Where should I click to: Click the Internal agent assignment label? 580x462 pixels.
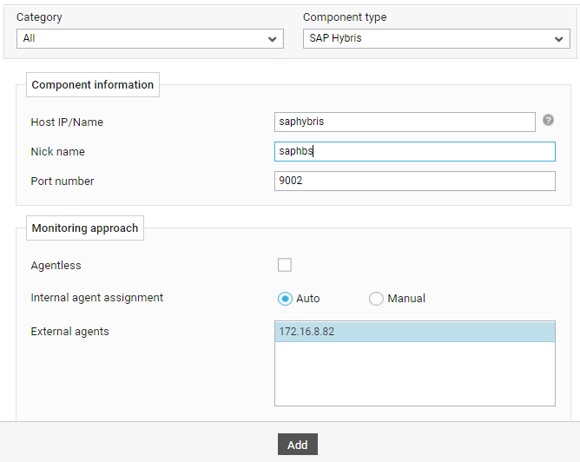tap(97, 298)
